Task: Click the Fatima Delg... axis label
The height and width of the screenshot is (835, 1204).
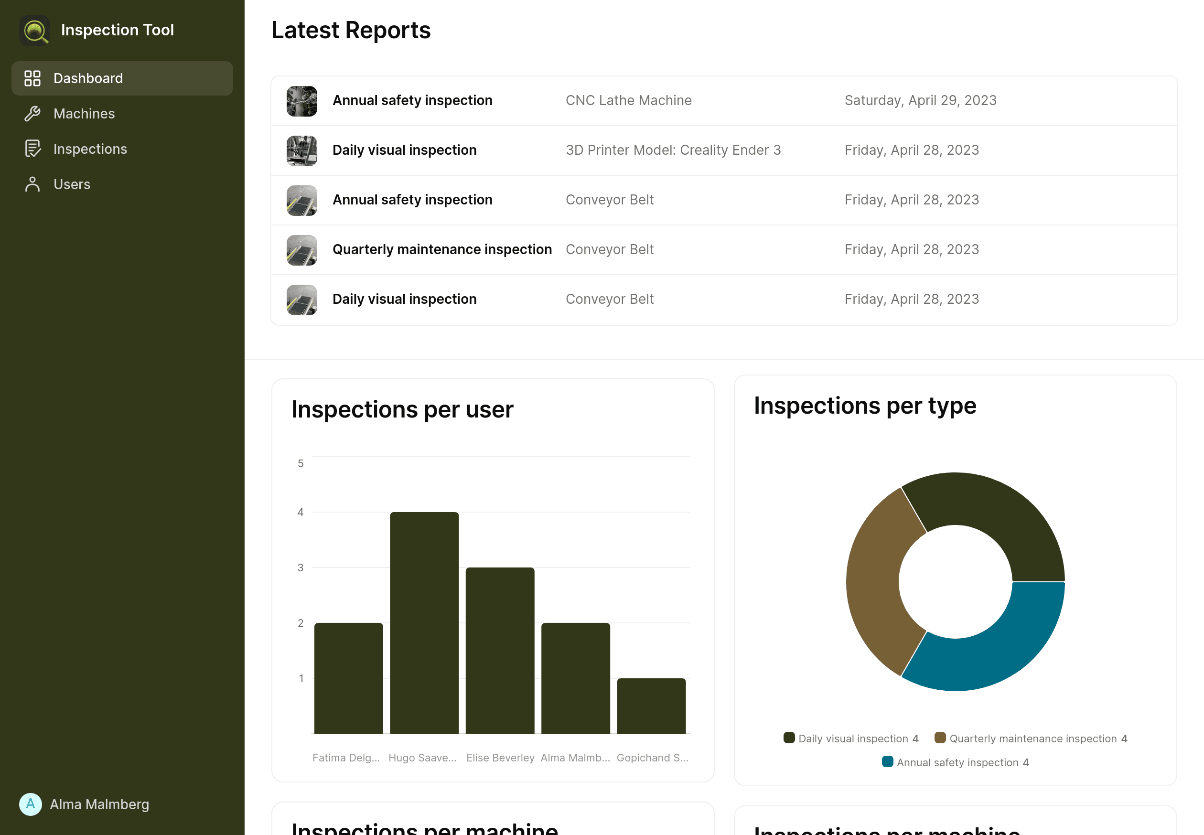Action: tap(346, 758)
